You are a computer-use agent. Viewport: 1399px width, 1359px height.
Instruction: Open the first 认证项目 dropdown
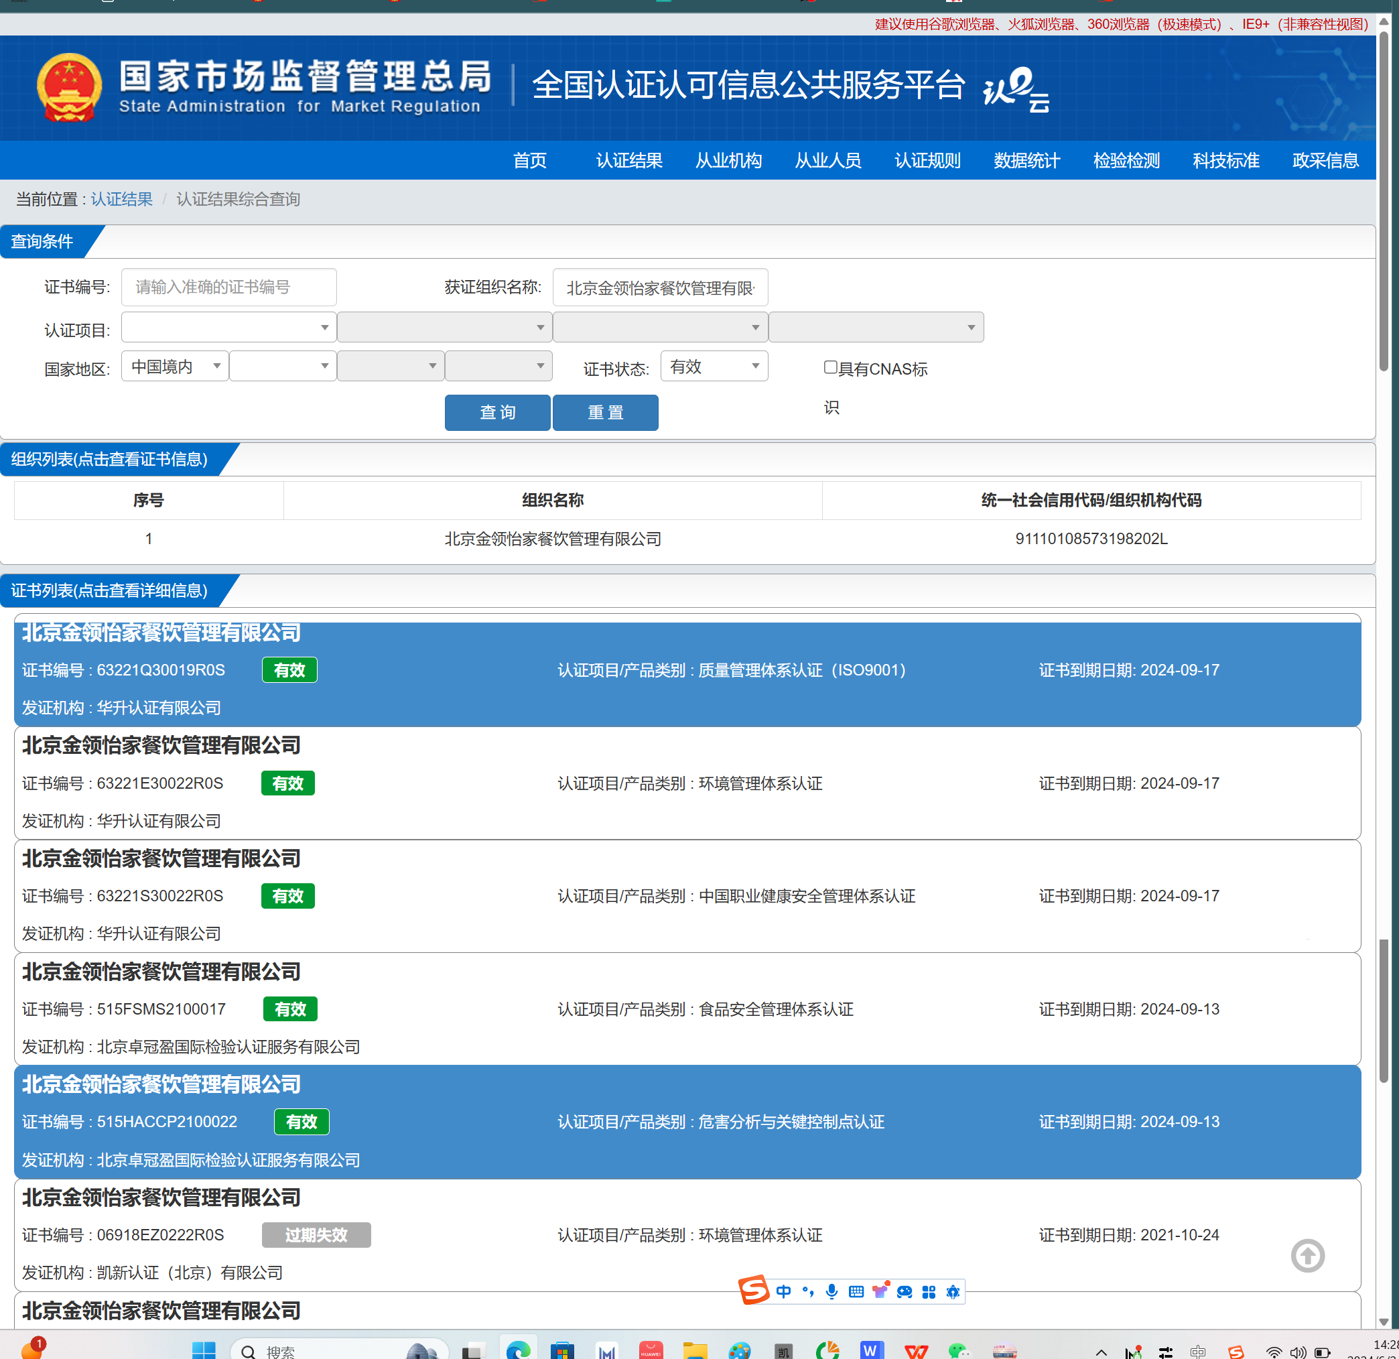click(x=228, y=327)
